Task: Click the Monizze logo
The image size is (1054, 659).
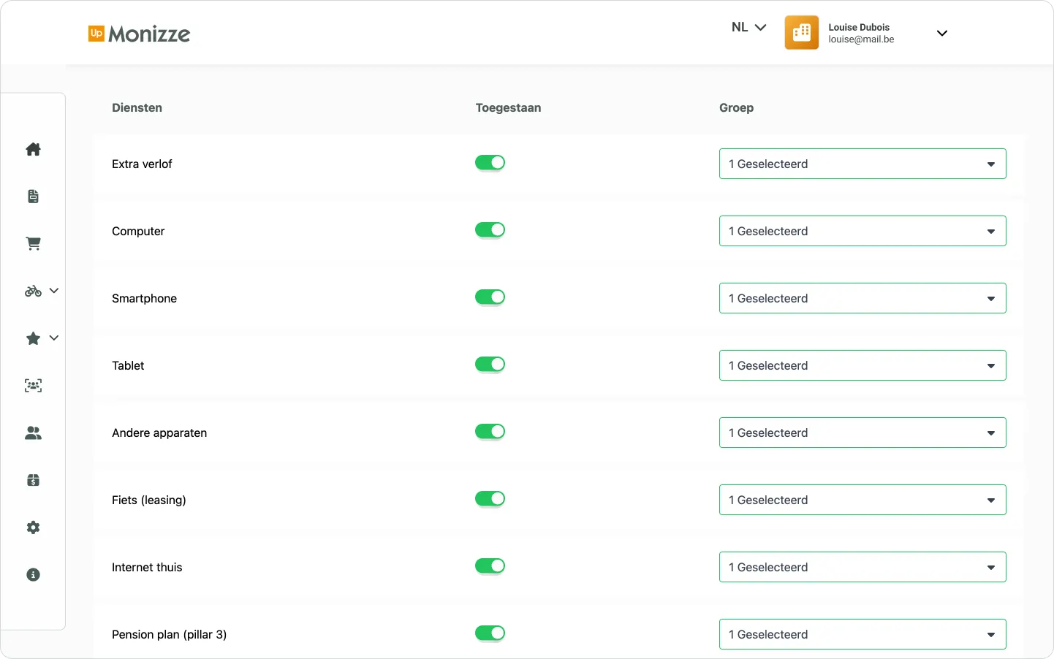Action: pyautogui.click(x=138, y=34)
